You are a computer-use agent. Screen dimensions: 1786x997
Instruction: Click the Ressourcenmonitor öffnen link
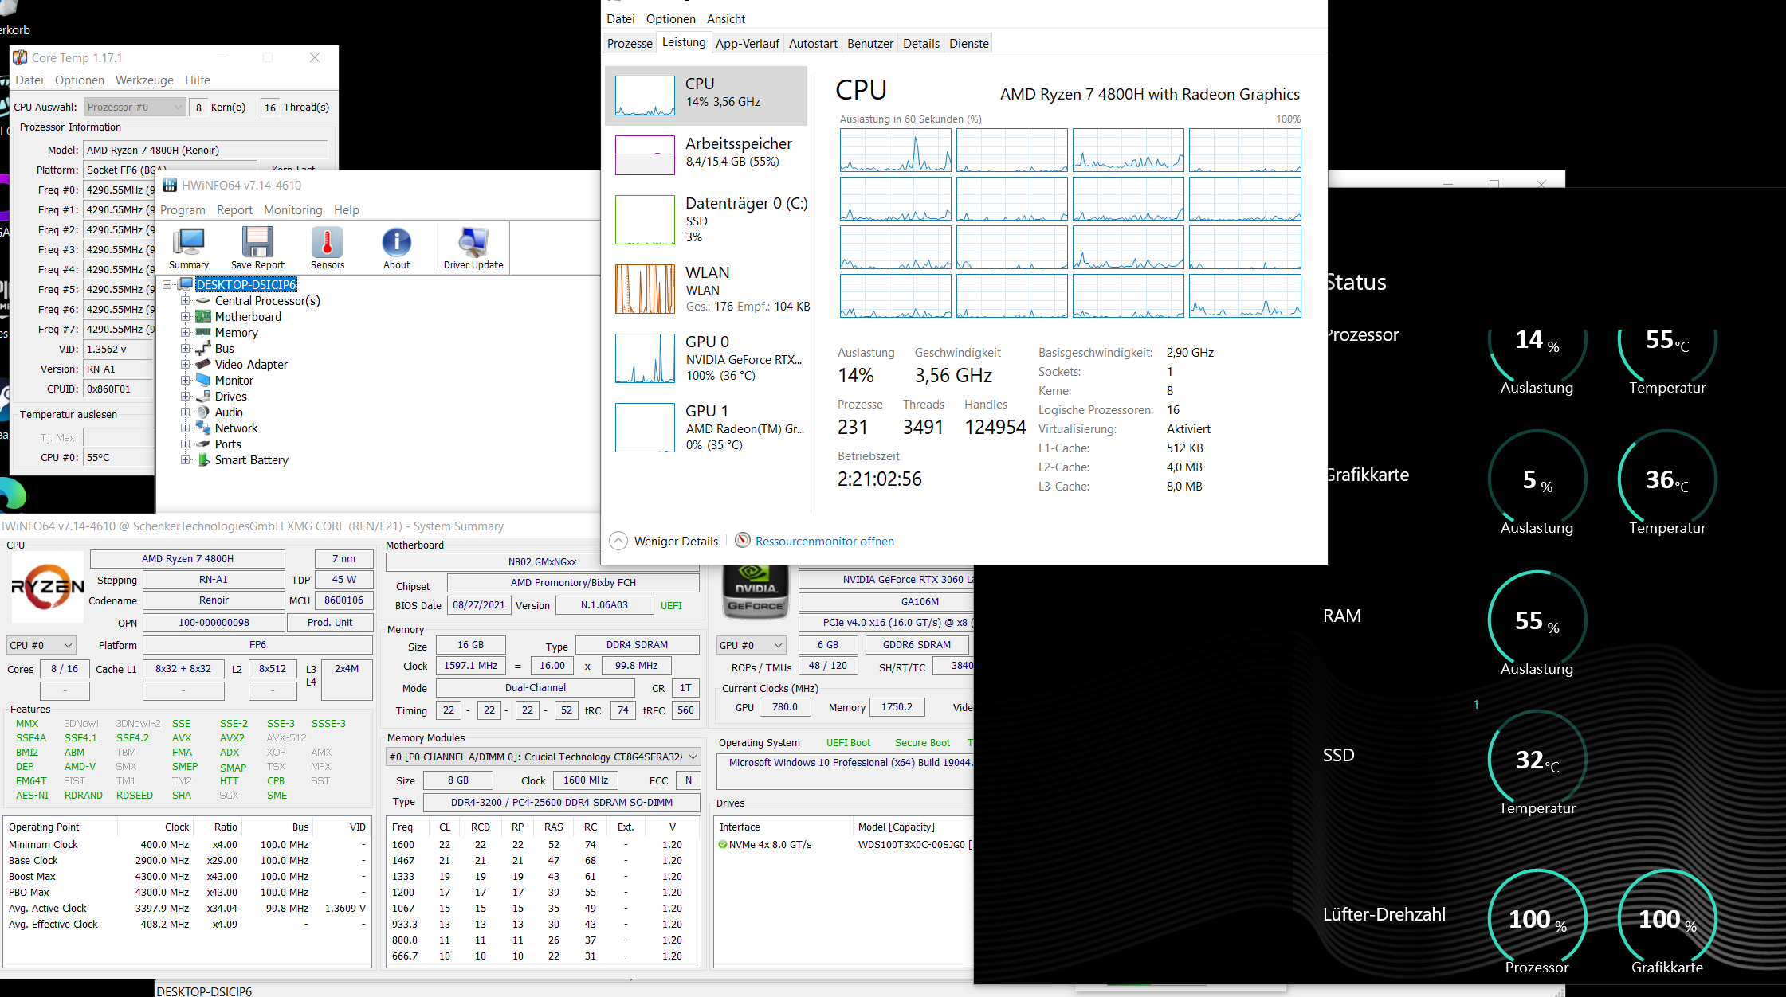pos(824,542)
